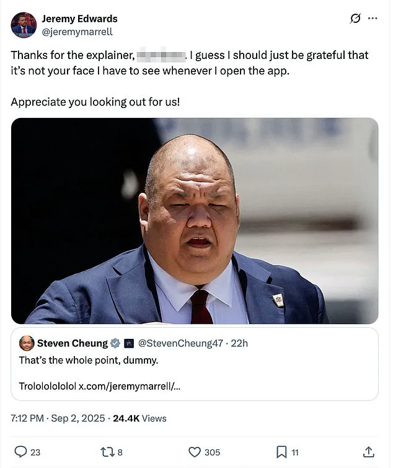Open the three-dot more options menu
The width and height of the screenshot is (393, 468).
pyautogui.click(x=373, y=19)
